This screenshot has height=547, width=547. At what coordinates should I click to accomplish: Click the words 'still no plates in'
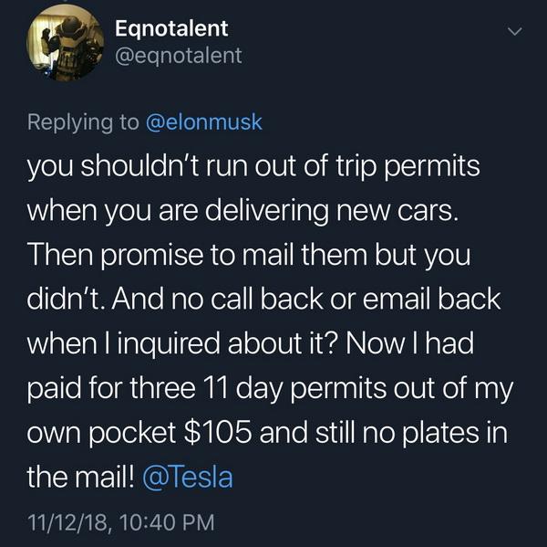pyautogui.click(x=412, y=433)
